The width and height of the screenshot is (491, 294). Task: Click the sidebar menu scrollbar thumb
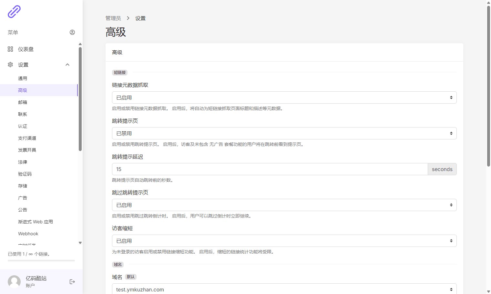[x=80, y=99]
